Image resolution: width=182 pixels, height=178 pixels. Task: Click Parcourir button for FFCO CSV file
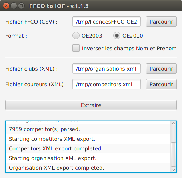click(x=161, y=22)
